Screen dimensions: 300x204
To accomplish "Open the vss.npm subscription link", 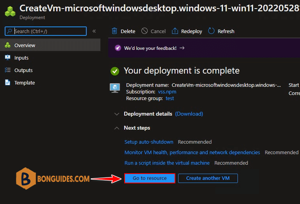I will (x=167, y=92).
